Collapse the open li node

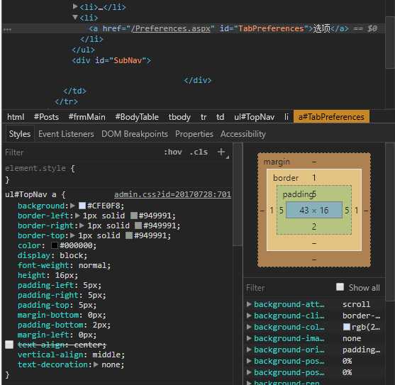click(x=75, y=17)
